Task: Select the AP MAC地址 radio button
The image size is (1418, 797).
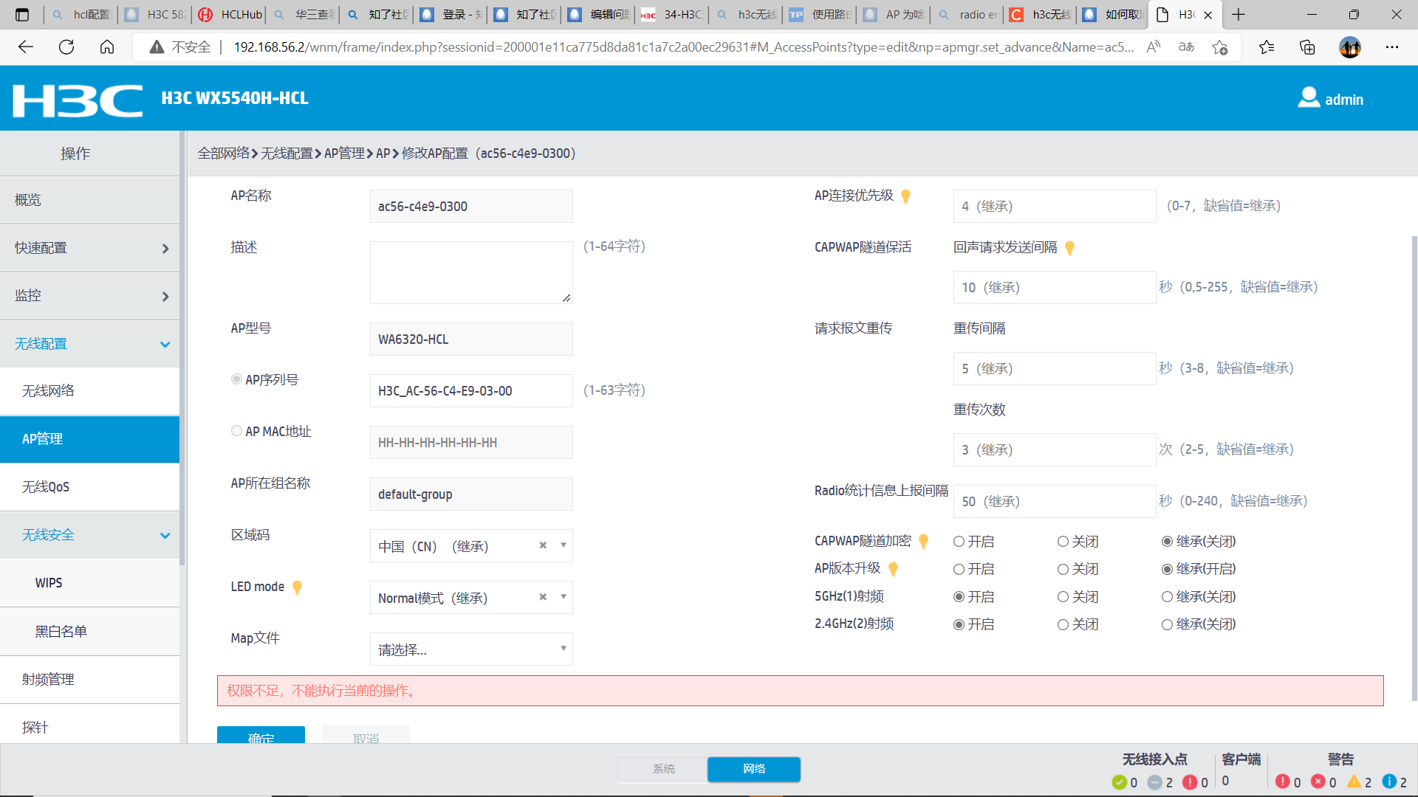Action: point(236,431)
